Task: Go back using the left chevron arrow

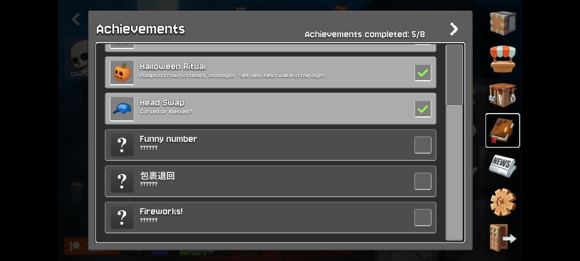Action: pos(76,19)
